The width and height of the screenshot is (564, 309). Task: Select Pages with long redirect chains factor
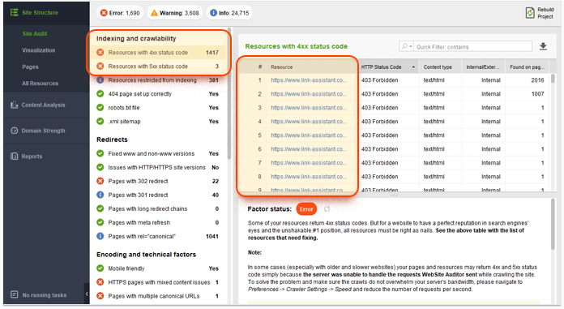(157, 208)
